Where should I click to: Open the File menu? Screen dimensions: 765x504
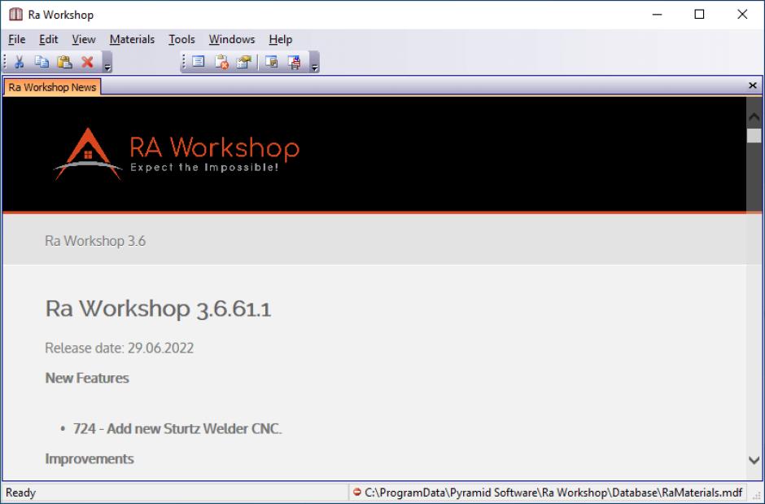pyautogui.click(x=16, y=40)
